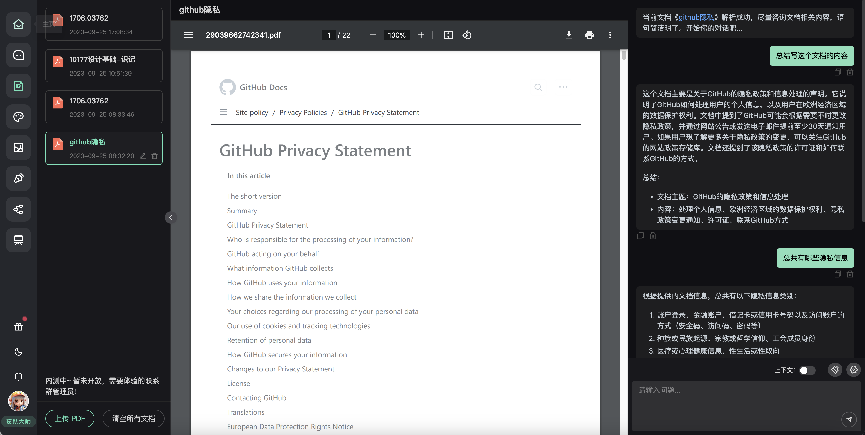Delete the github隐私 document with the trash icon

pyautogui.click(x=154, y=156)
